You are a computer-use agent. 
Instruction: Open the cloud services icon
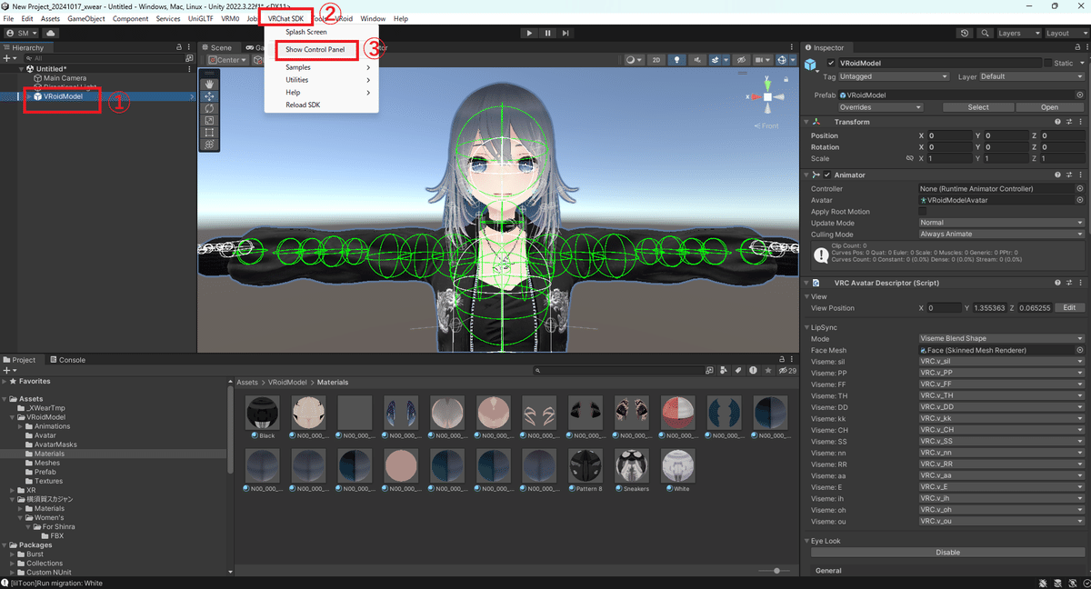pyautogui.click(x=50, y=33)
